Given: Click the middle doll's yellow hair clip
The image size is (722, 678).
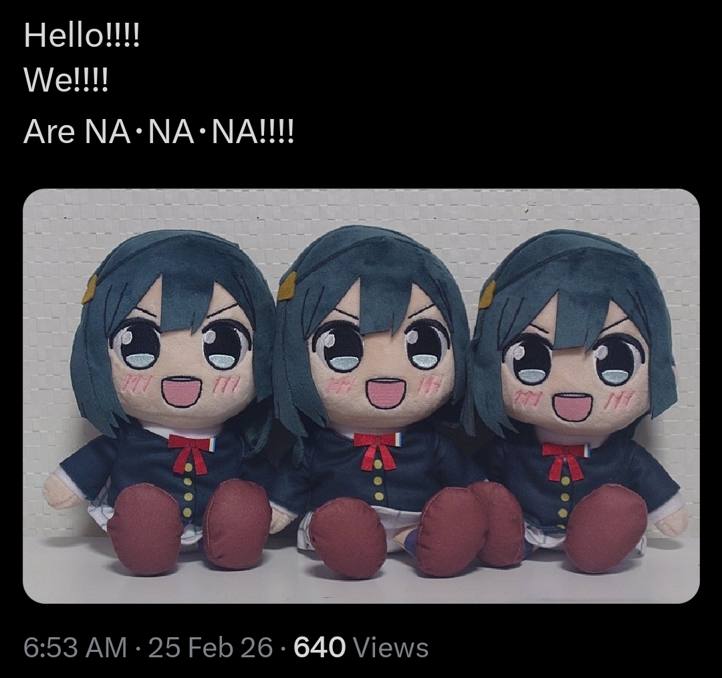Looking at the screenshot, I should coord(287,286).
